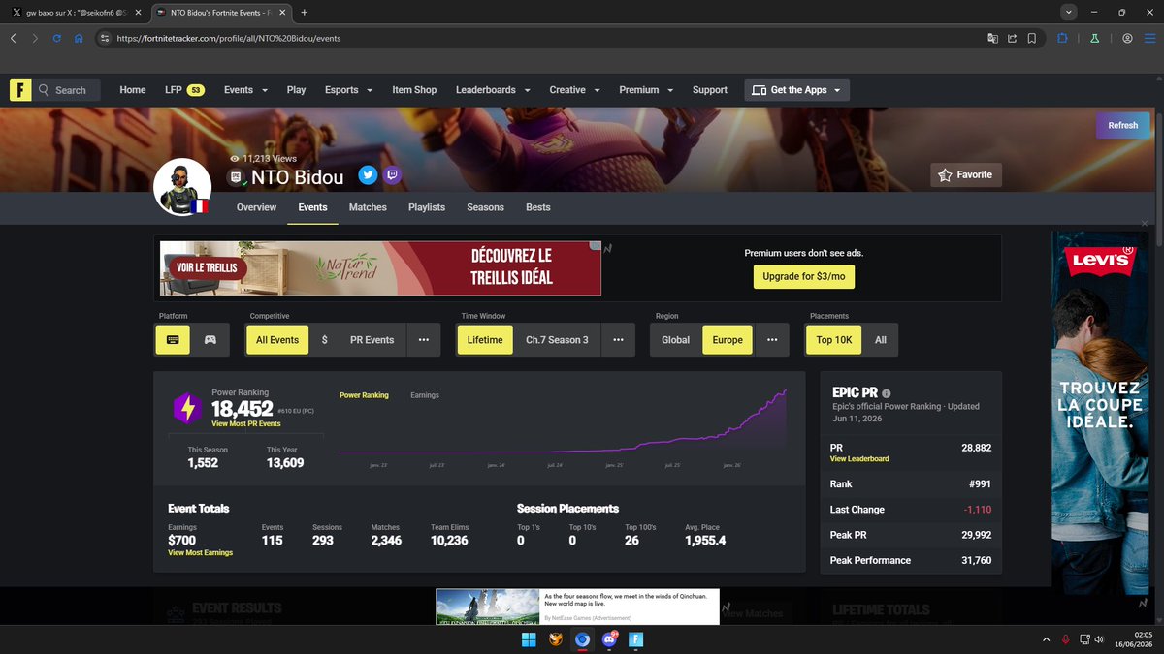1164x654 pixels.
Task: Select the Europe region filter
Action: pyautogui.click(x=727, y=340)
